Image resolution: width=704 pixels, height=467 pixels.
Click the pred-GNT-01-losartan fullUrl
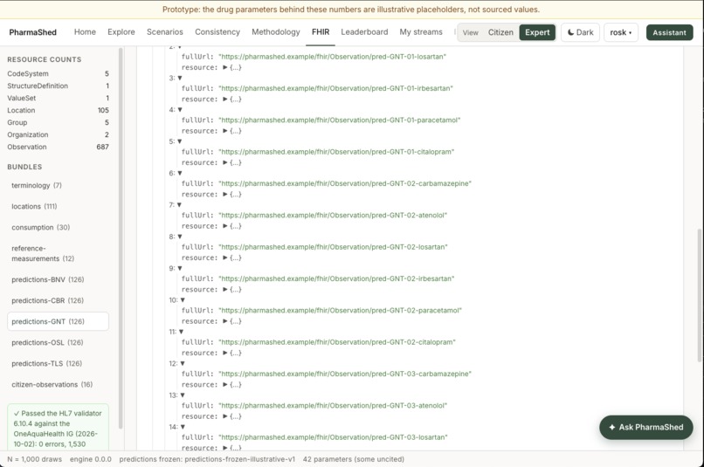pyautogui.click(x=332, y=57)
